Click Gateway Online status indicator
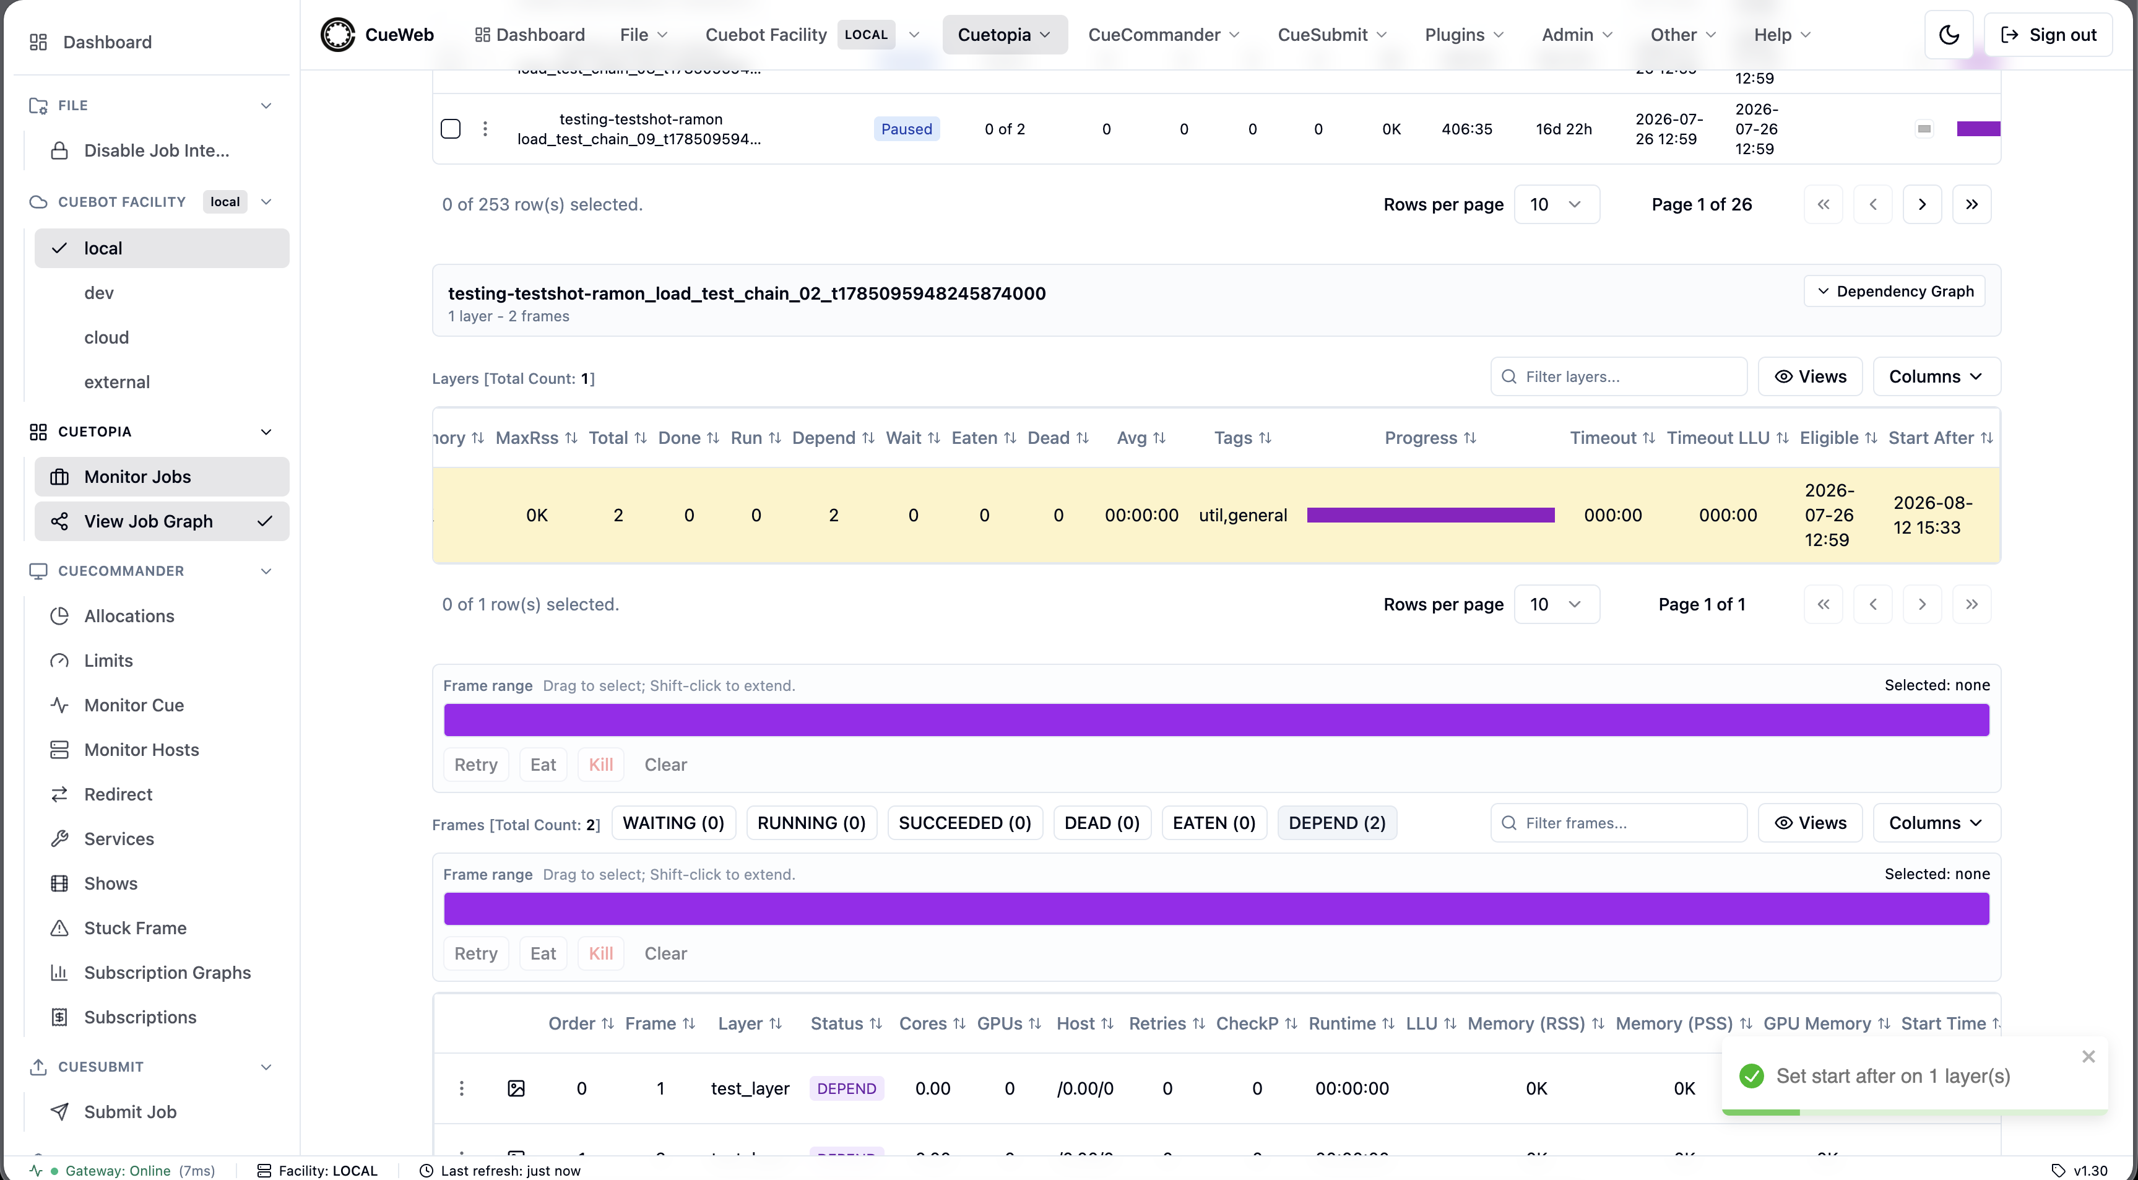 click(122, 1170)
